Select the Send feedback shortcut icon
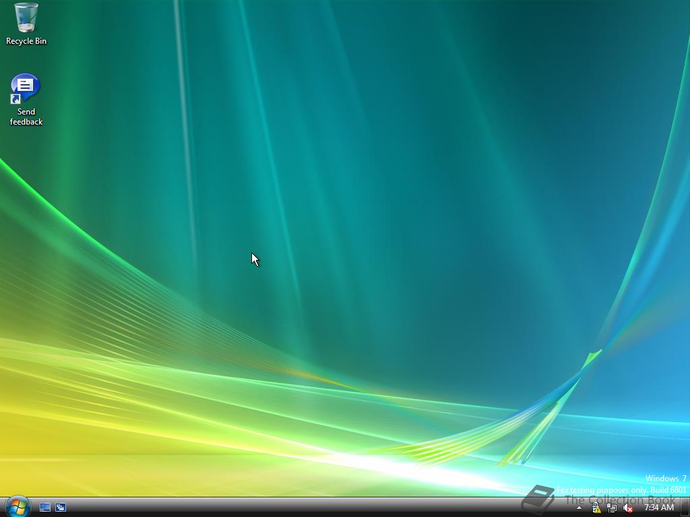690x517 pixels. [x=25, y=88]
